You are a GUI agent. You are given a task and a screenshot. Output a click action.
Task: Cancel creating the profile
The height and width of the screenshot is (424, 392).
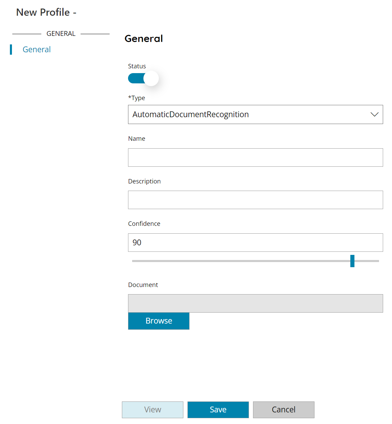pyautogui.click(x=283, y=410)
